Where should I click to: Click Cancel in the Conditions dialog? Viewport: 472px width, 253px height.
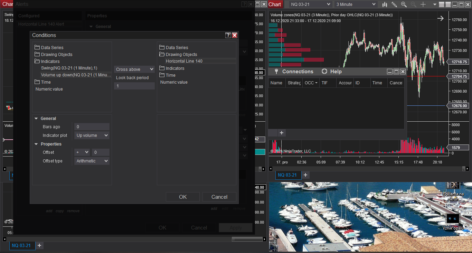click(x=219, y=197)
